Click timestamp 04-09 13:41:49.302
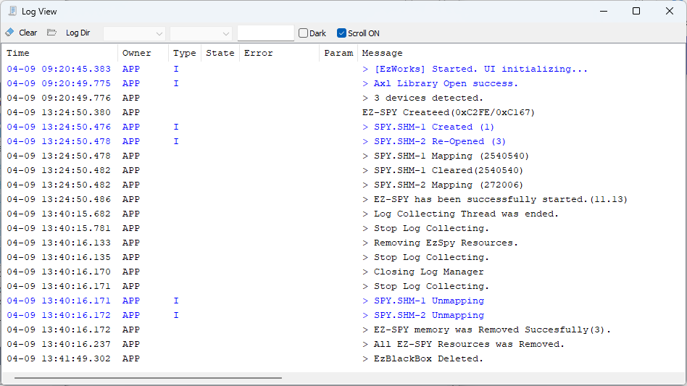The image size is (687, 386). 59,358
